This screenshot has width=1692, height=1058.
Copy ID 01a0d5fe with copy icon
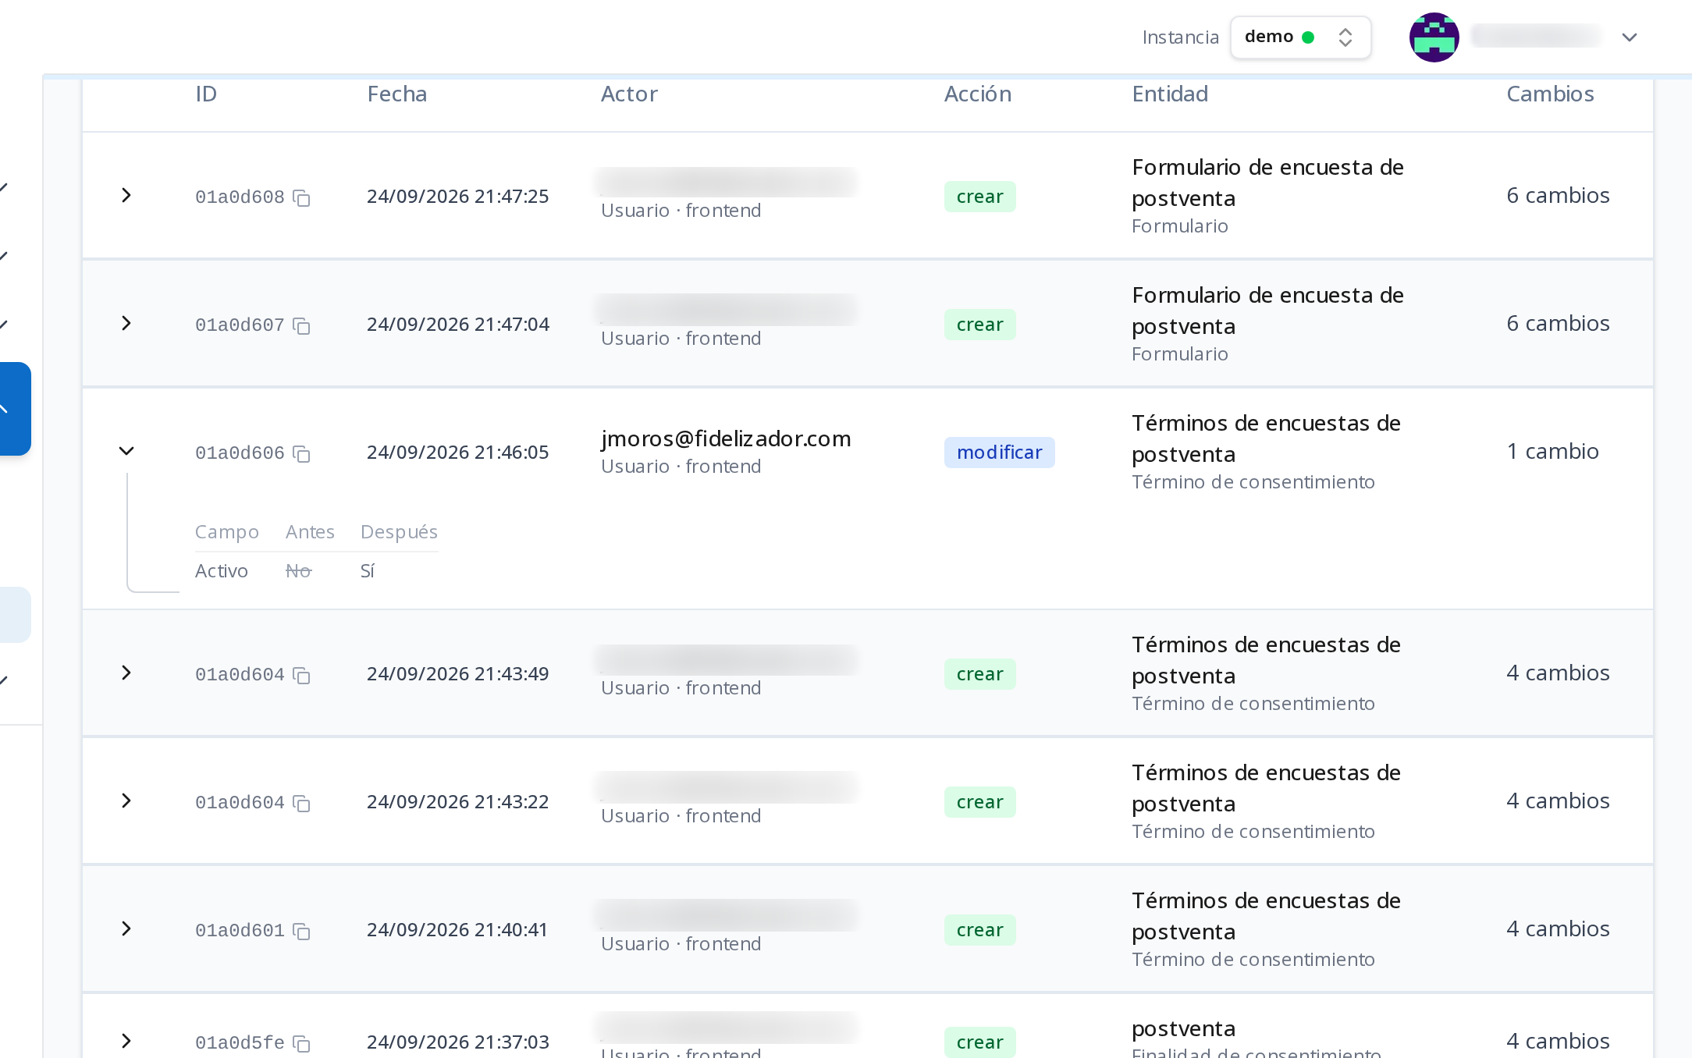click(x=301, y=1044)
